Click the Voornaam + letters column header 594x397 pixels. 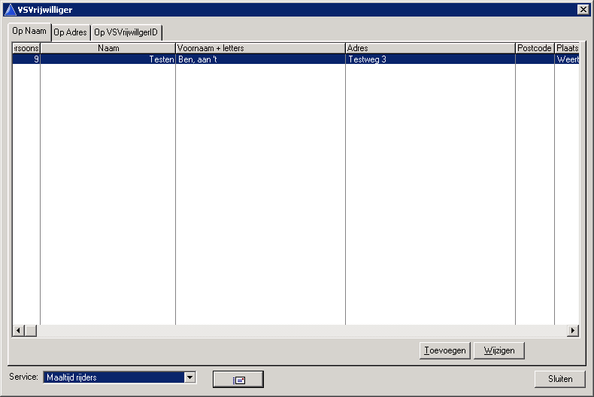261,48
